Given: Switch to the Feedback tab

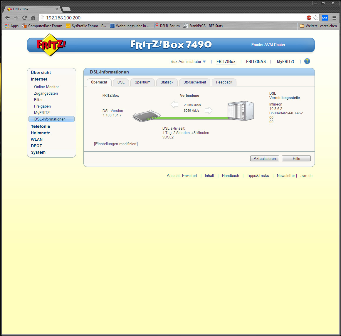Looking at the screenshot, I should point(224,82).
